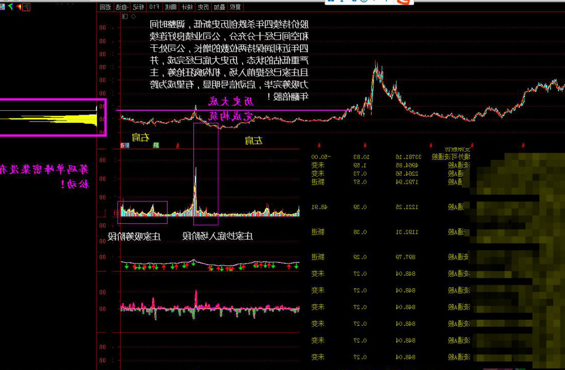Click the red boxed icon in top-left corner

point(27,7)
